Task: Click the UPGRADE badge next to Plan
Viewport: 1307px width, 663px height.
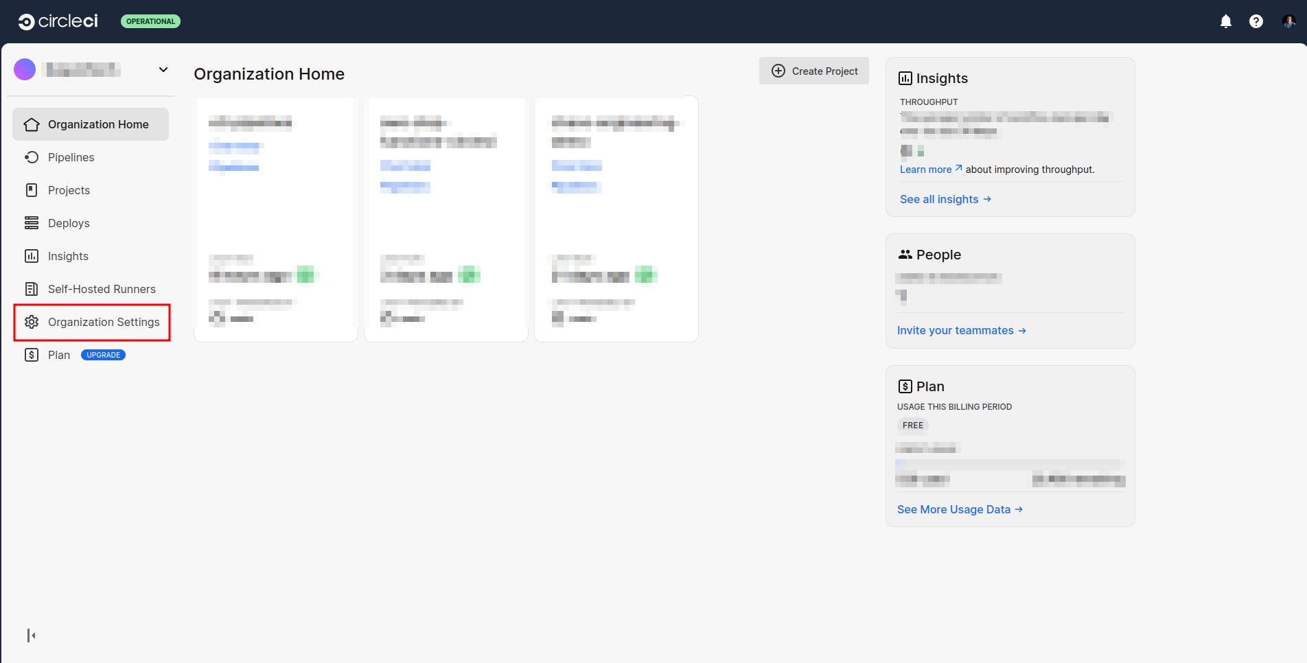Action: 103,355
